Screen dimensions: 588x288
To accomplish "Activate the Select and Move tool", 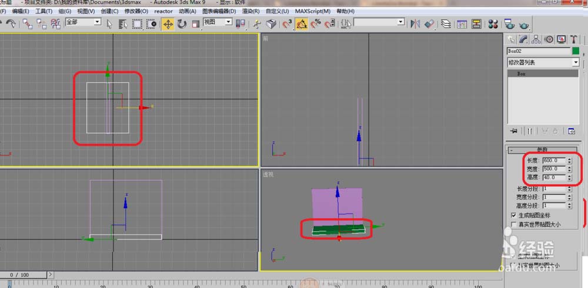I will tap(168, 24).
